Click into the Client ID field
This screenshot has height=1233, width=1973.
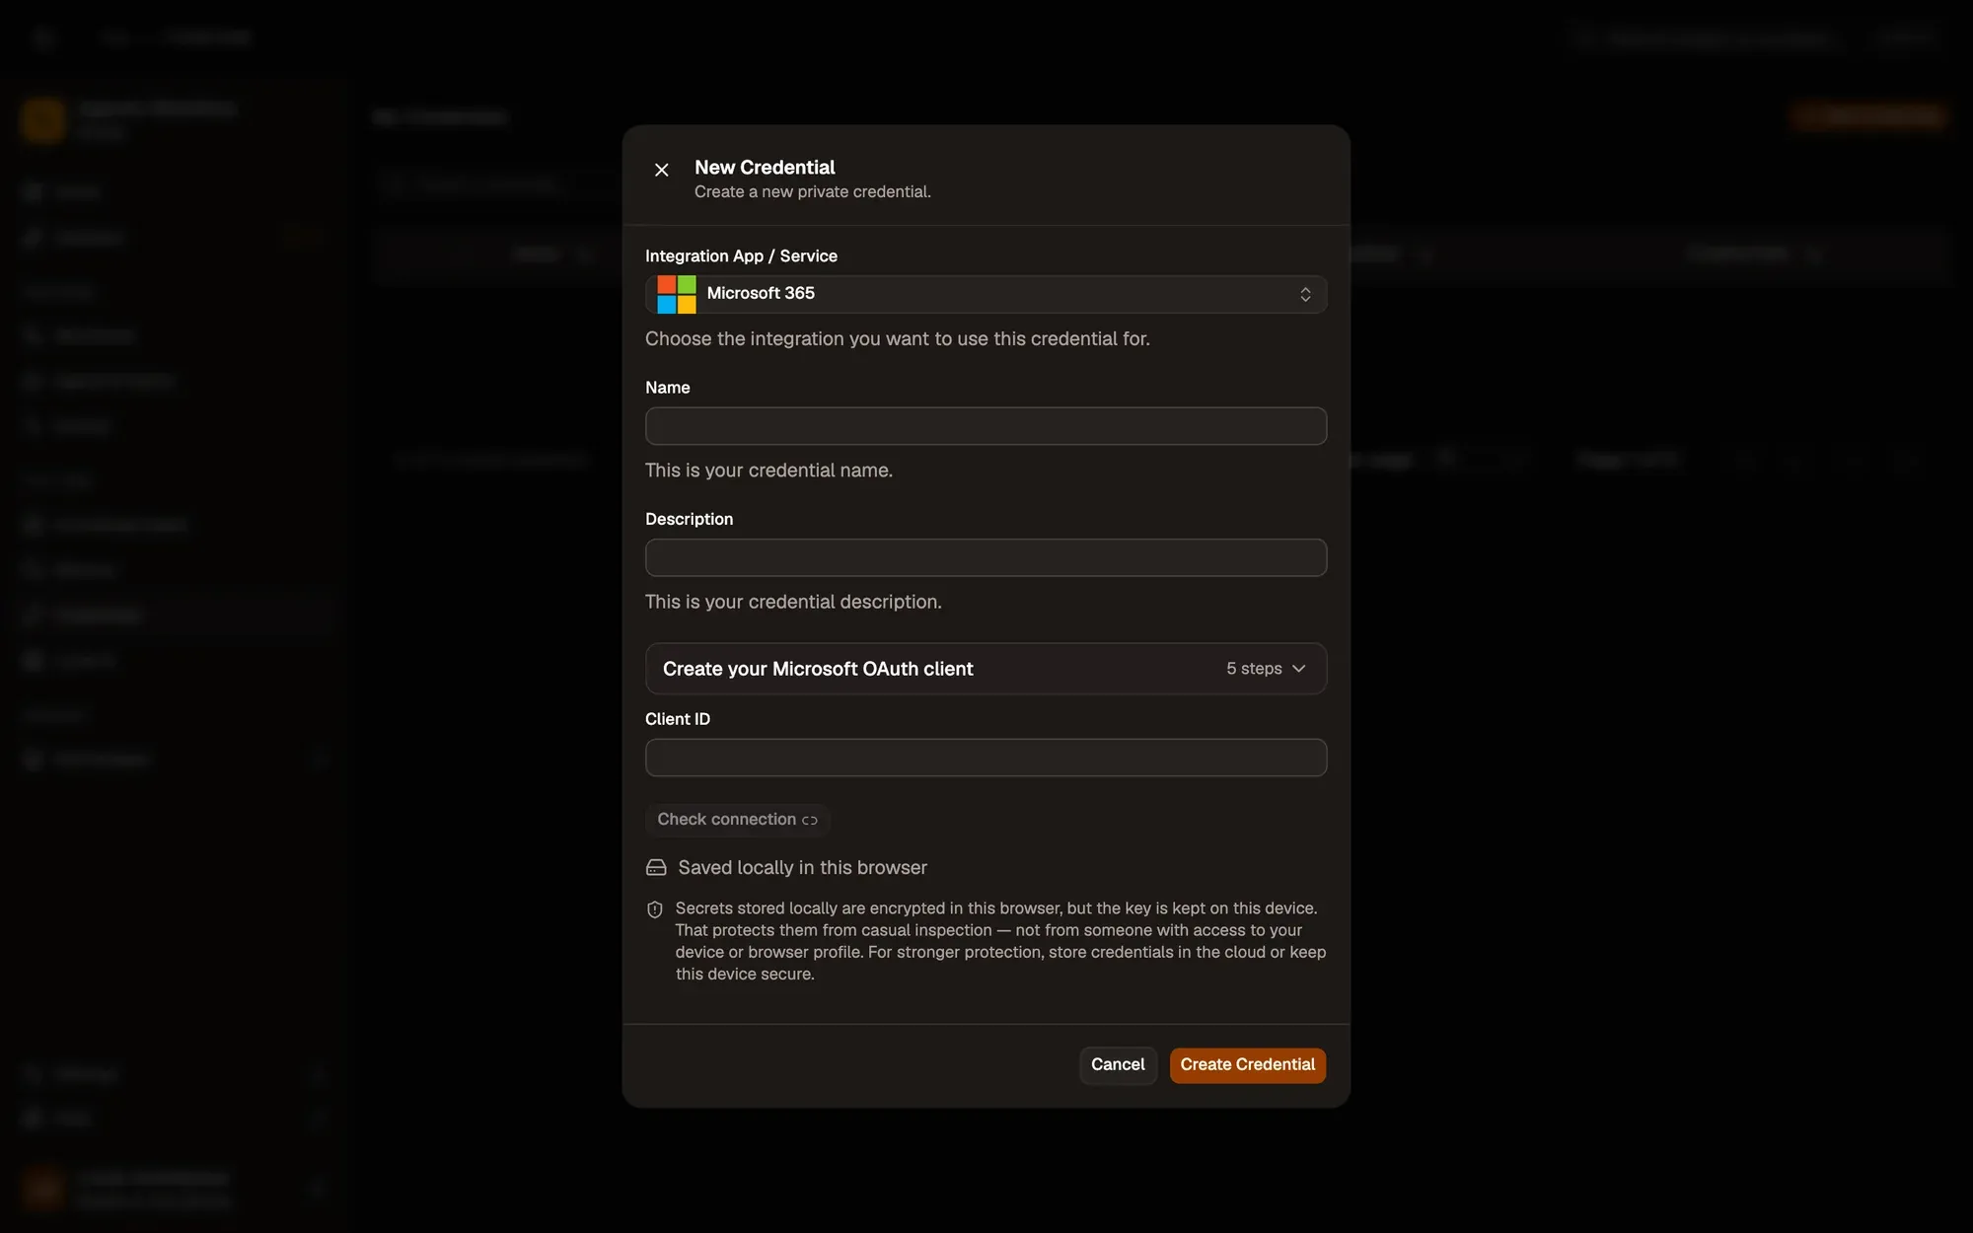point(986,758)
